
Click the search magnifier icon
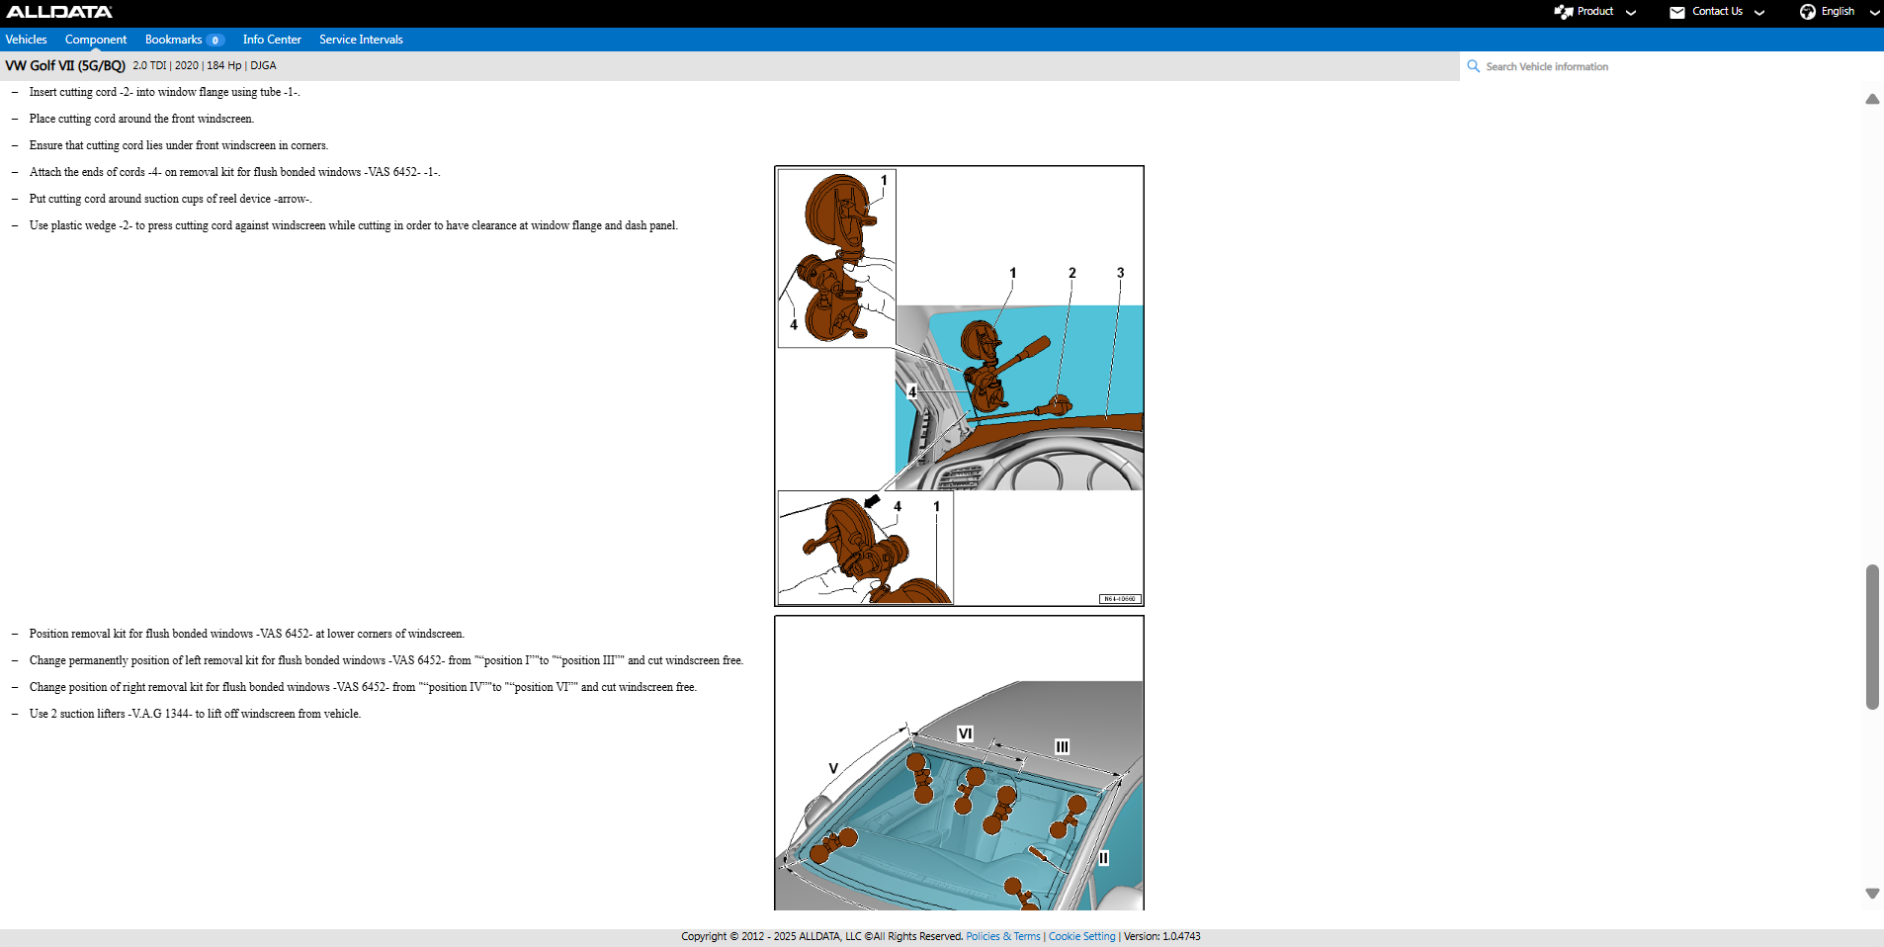coord(1473,66)
